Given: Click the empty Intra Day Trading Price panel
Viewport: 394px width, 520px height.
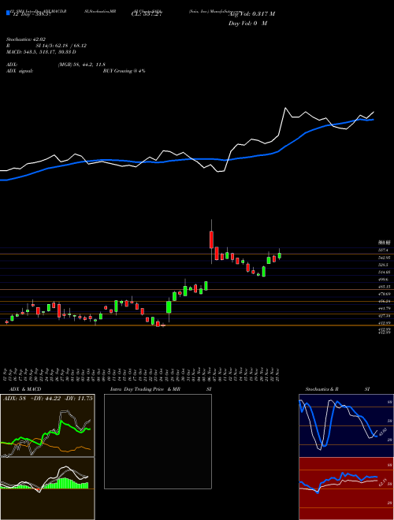Looking at the screenshot, I should click(x=158, y=441).
